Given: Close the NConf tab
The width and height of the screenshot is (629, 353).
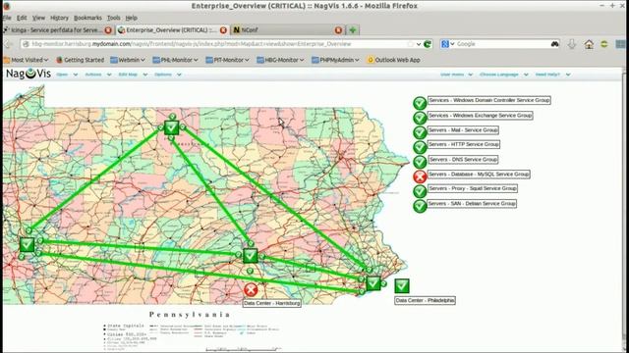Looking at the screenshot, I should [x=338, y=30].
